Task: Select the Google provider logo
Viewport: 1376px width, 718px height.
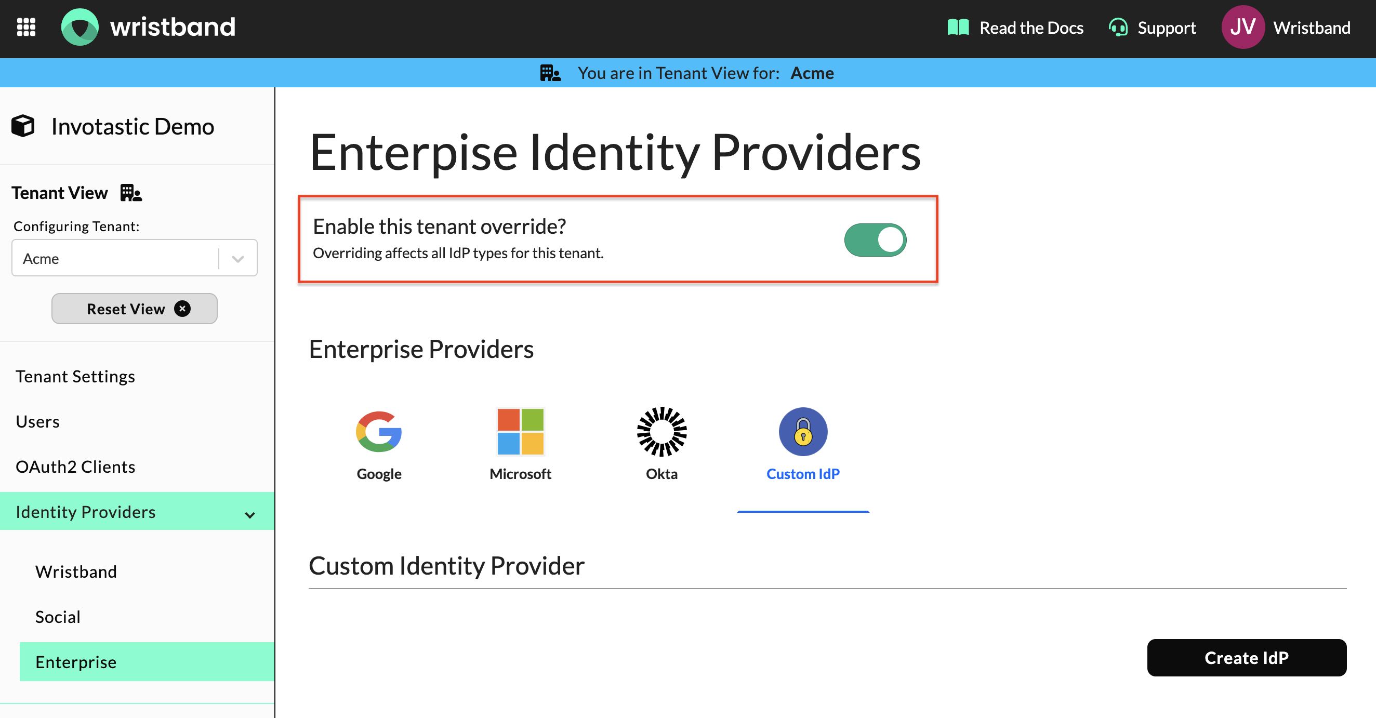Action: point(379,432)
